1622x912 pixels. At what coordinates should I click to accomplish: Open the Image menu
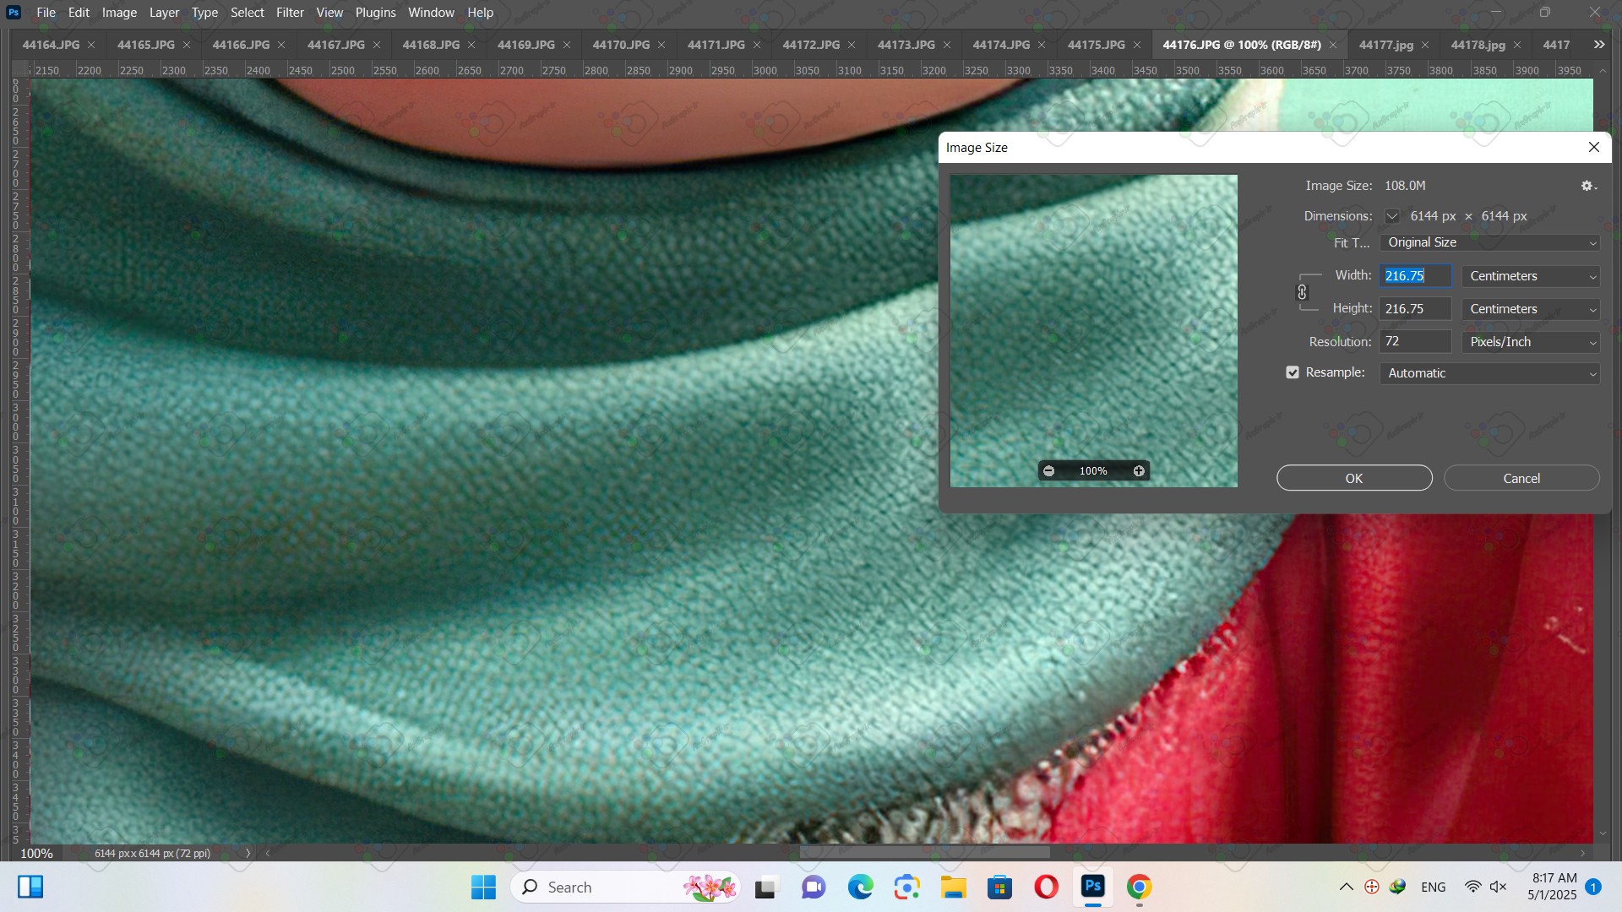[x=119, y=13]
